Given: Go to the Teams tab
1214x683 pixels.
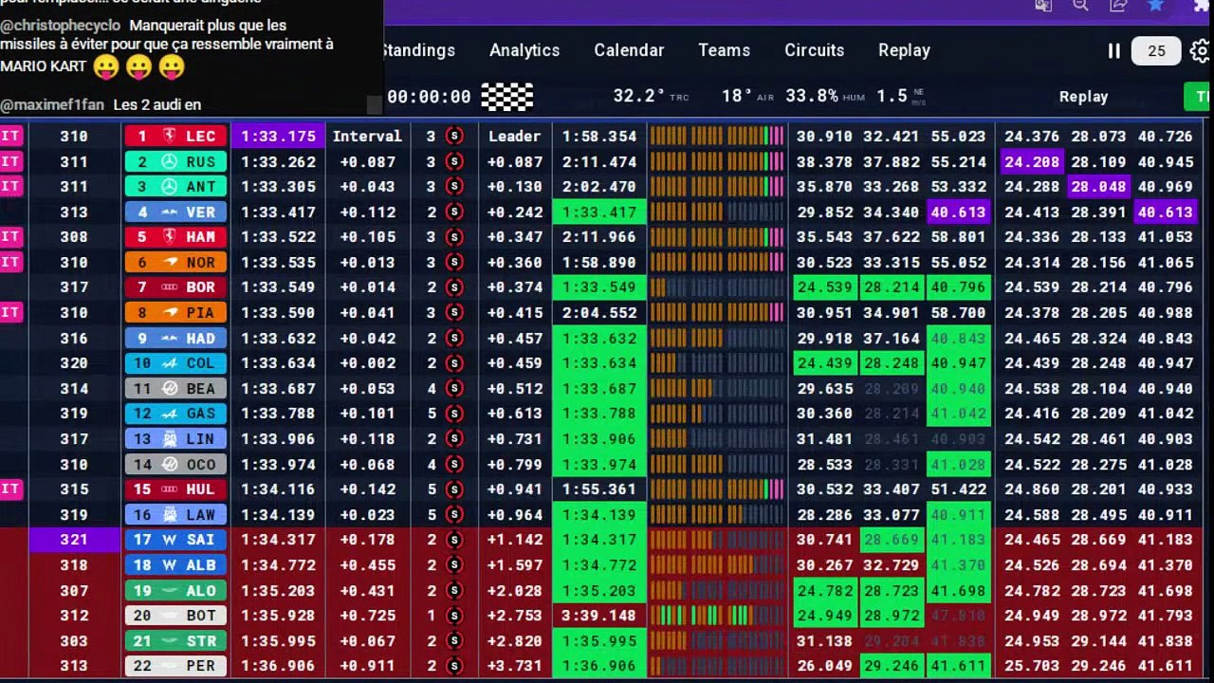Looking at the screenshot, I should click(725, 50).
